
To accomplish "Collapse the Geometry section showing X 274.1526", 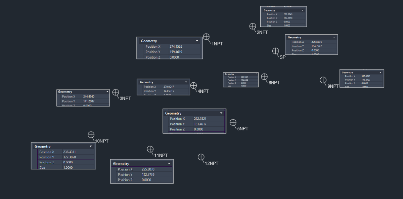I will (197, 41).
